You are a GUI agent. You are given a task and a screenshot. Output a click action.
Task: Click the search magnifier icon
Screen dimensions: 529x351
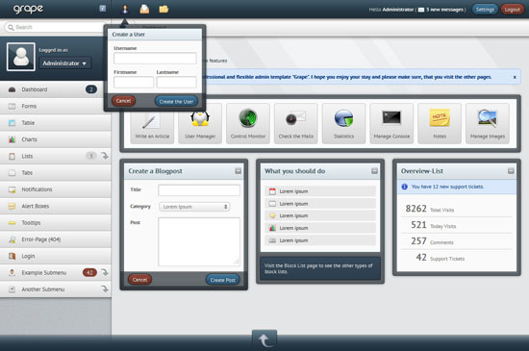pos(11,27)
